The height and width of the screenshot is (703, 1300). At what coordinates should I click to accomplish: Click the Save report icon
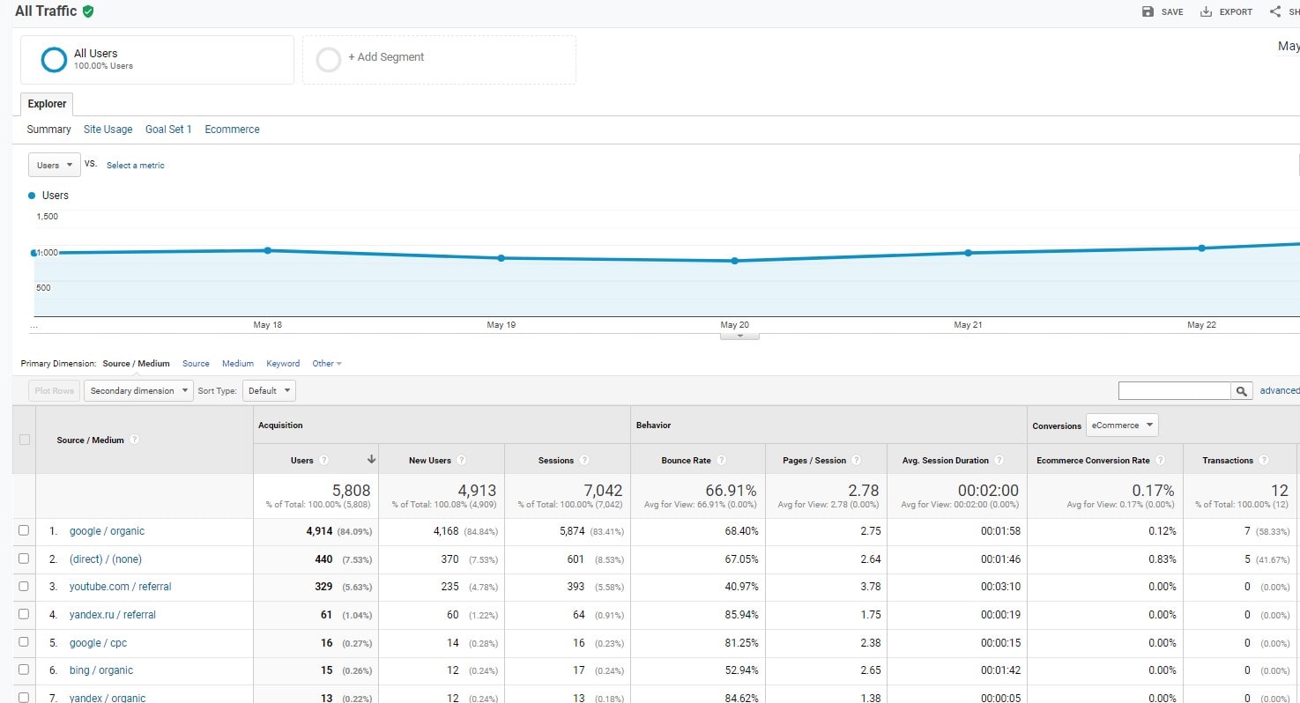(x=1148, y=11)
